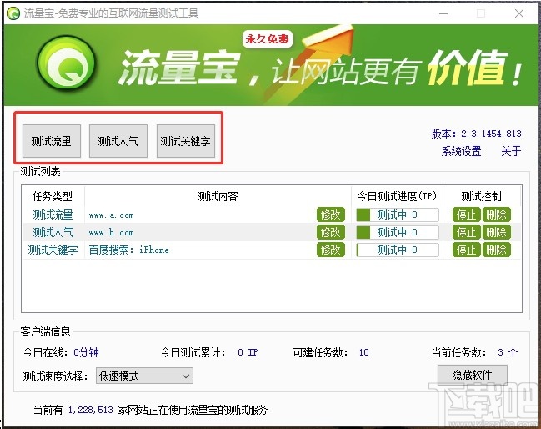This screenshot has width=541, height=429.
Task: Select 测试人气 task type in list
Action: (x=53, y=232)
